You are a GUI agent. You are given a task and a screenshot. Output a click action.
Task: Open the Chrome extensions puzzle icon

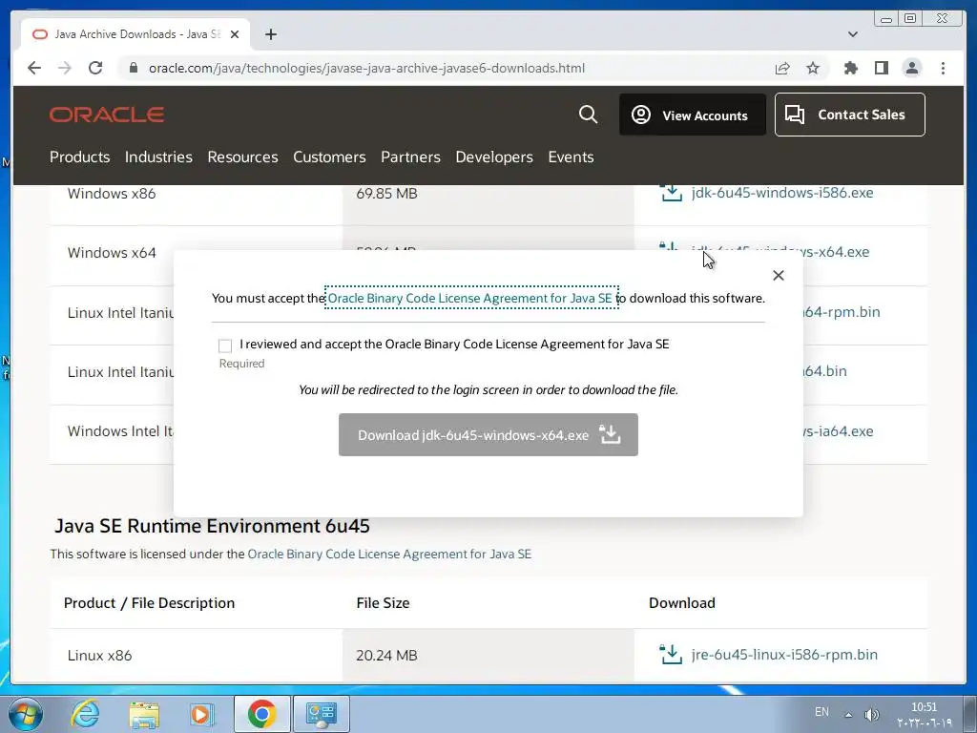850,68
